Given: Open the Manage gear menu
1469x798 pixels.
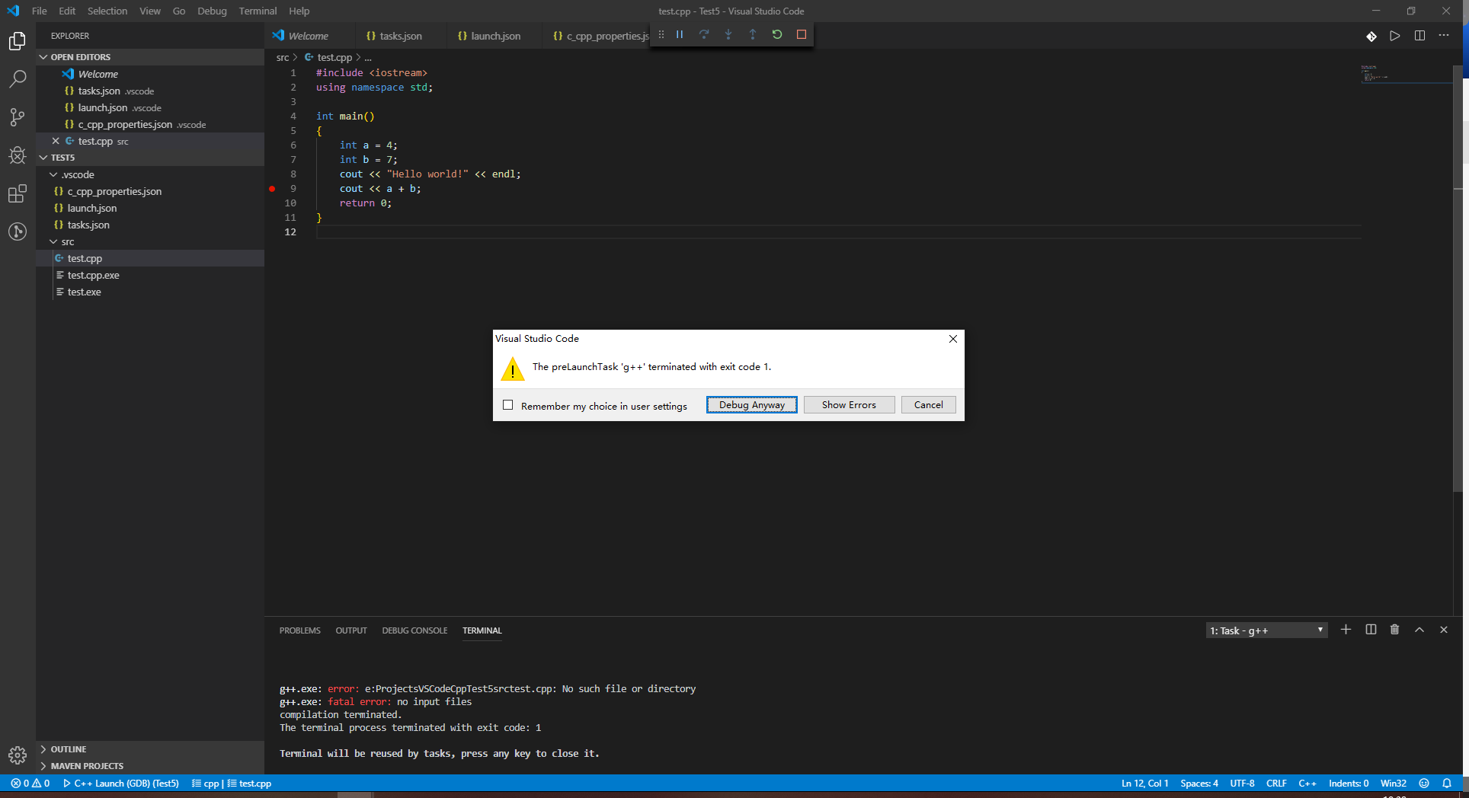Looking at the screenshot, I should point(18,755).
